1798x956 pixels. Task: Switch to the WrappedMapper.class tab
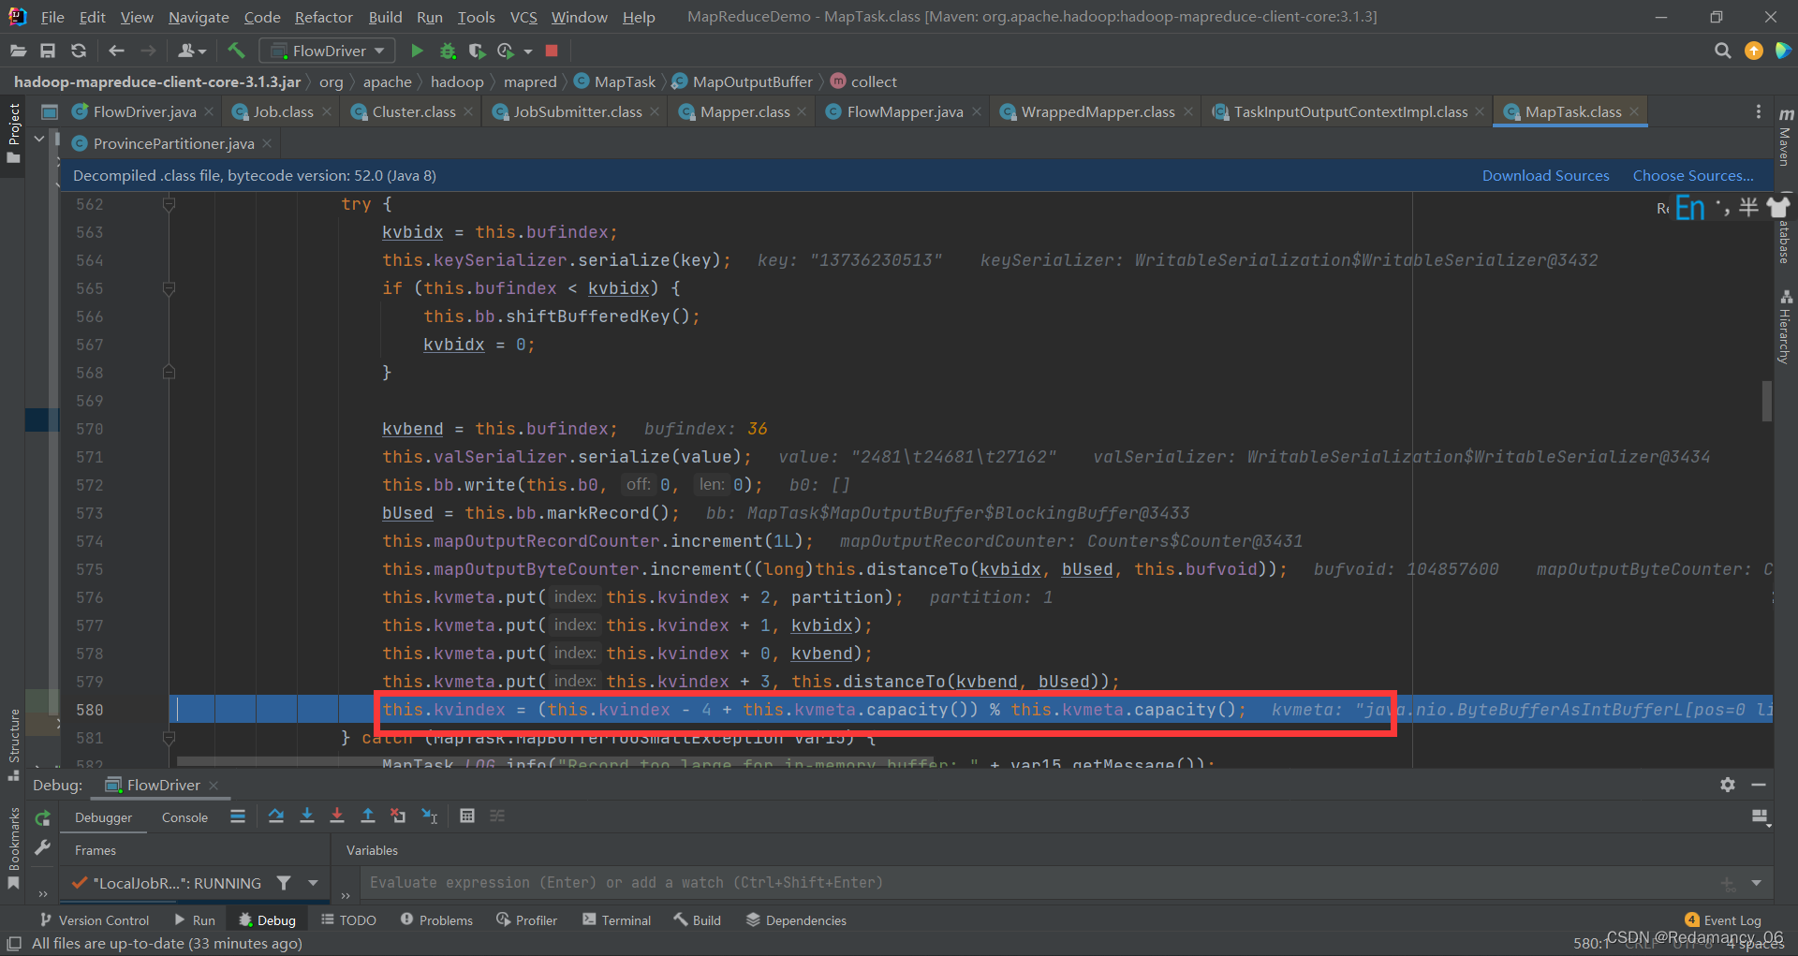click(x=1098, y=111)
